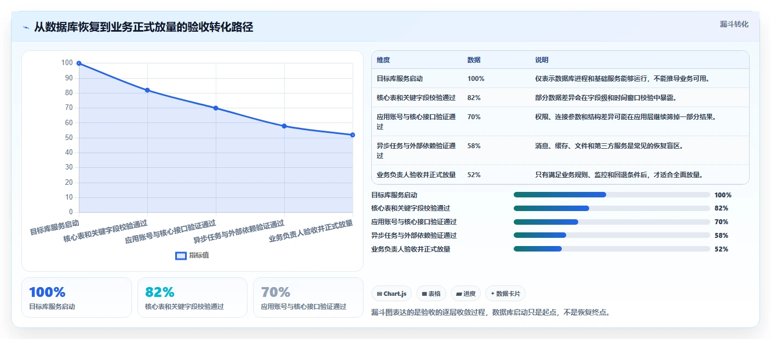Click the title 从数据库恢复到业务正式放量的验收转化路径
771x339 pixels.
[x=143, y=27]
